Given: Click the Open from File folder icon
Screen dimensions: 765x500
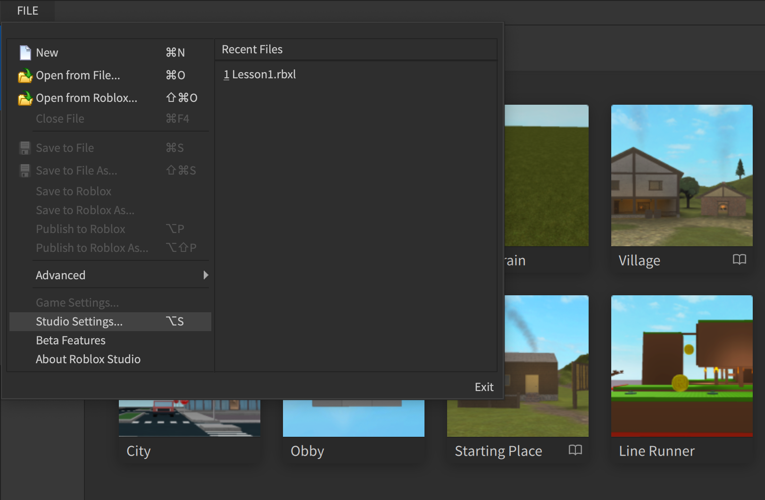Looking at the screenshot, I should (x=25, y=75).
